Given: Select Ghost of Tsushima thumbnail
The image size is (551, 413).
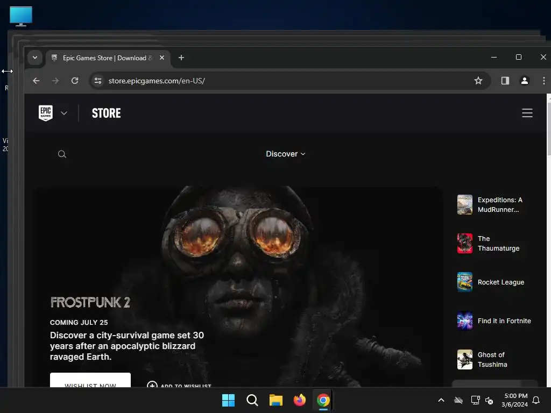Looking at the screenshot, I should (x=464, y=359).
